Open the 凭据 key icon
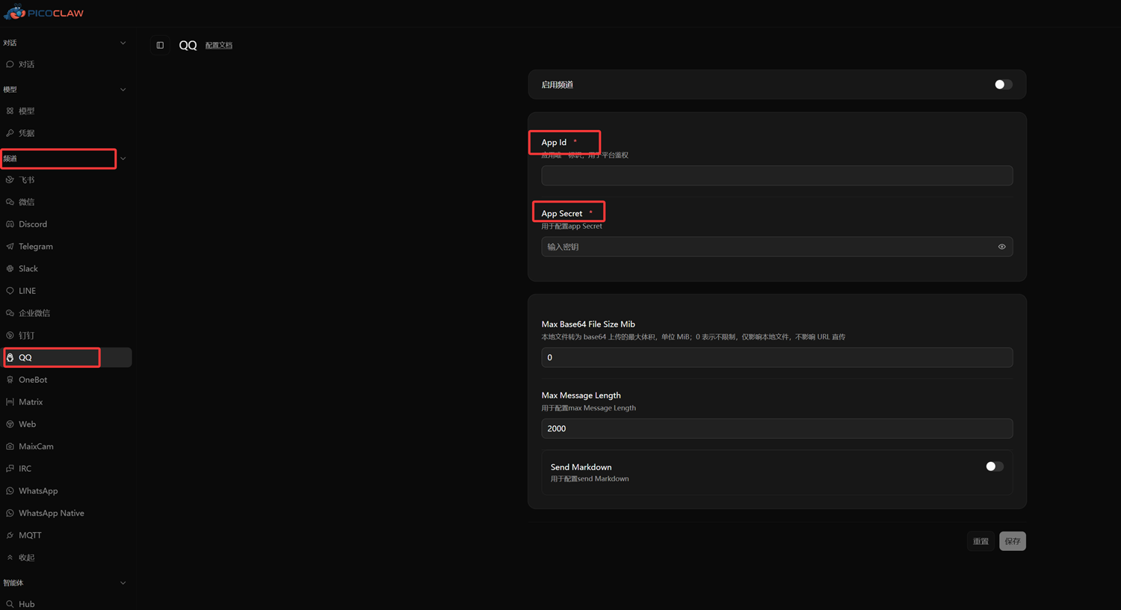This screenshot has height=610, width=1121. 10,133
